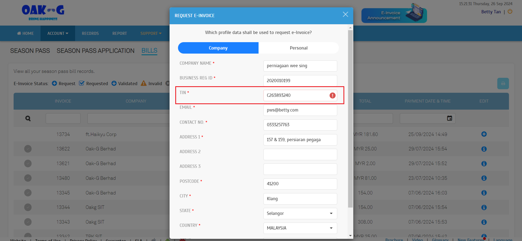Click the plus request icon for invoice 13734
Viewport: 522px width, 241px height.
click(484, 134)
